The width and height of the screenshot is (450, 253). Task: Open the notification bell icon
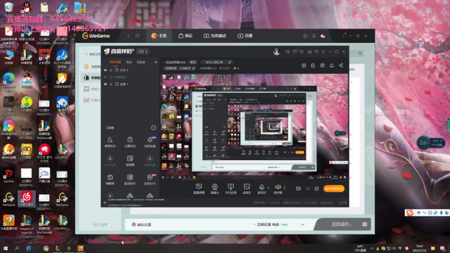(x=331, y=65)
